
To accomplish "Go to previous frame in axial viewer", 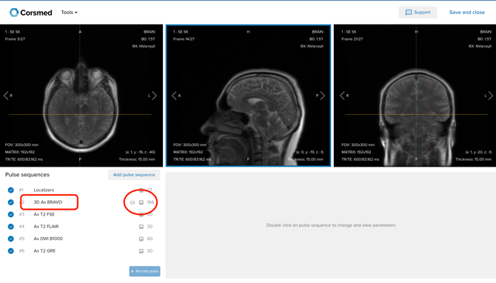I will coord(6,96).
